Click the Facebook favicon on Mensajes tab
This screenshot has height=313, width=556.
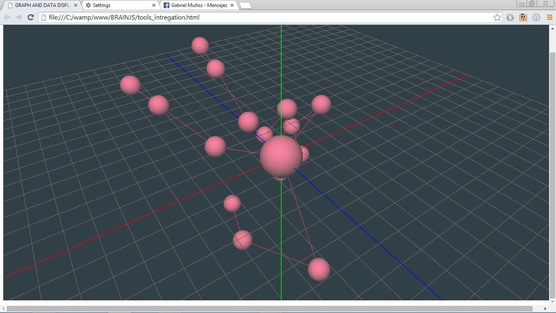(166, 5)
